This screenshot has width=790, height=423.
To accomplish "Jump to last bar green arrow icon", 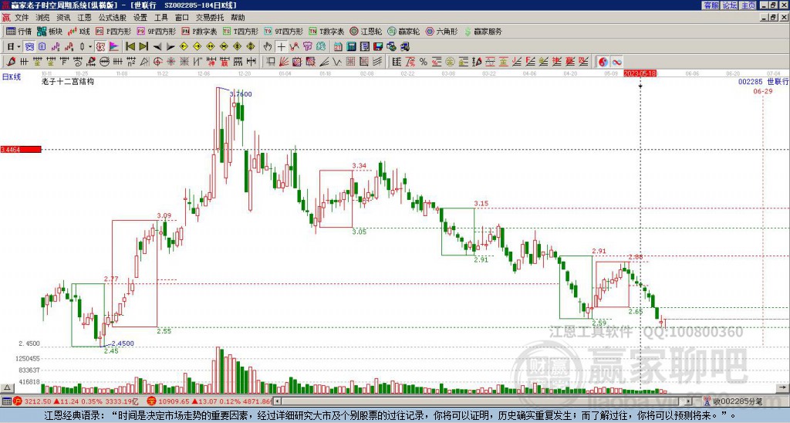I will 143,46.
